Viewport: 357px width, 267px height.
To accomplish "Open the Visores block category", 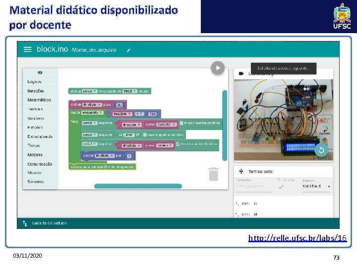I will click(x=34, y=173).
